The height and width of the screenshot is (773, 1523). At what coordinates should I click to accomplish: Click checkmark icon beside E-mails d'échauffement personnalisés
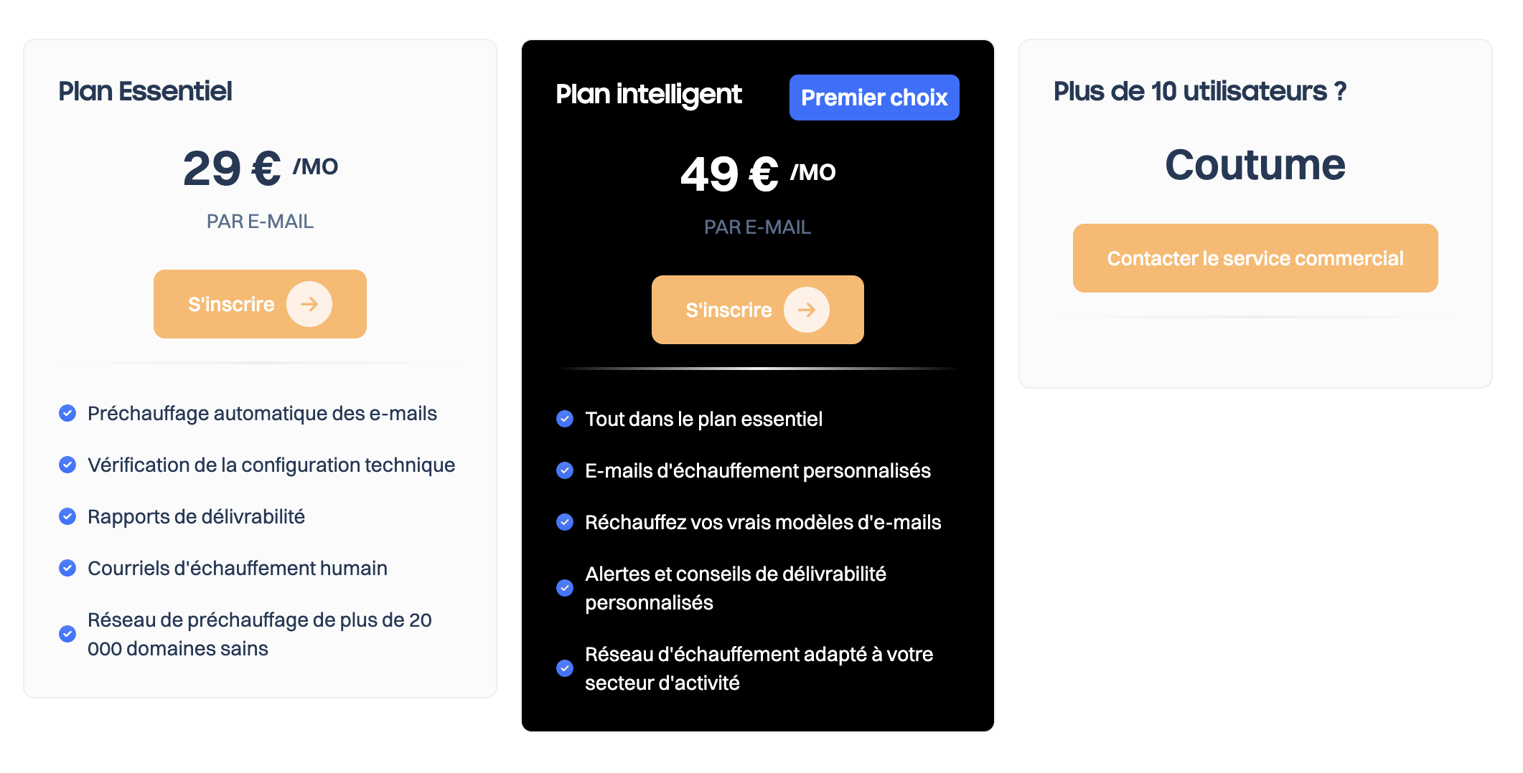[565, 470]
